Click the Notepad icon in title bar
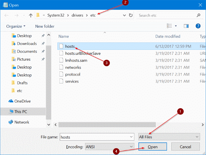Viewport: 206px width, 155px height. pos(5,5)
